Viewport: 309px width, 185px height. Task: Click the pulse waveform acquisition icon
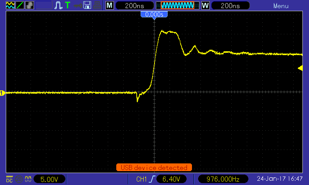59,5
